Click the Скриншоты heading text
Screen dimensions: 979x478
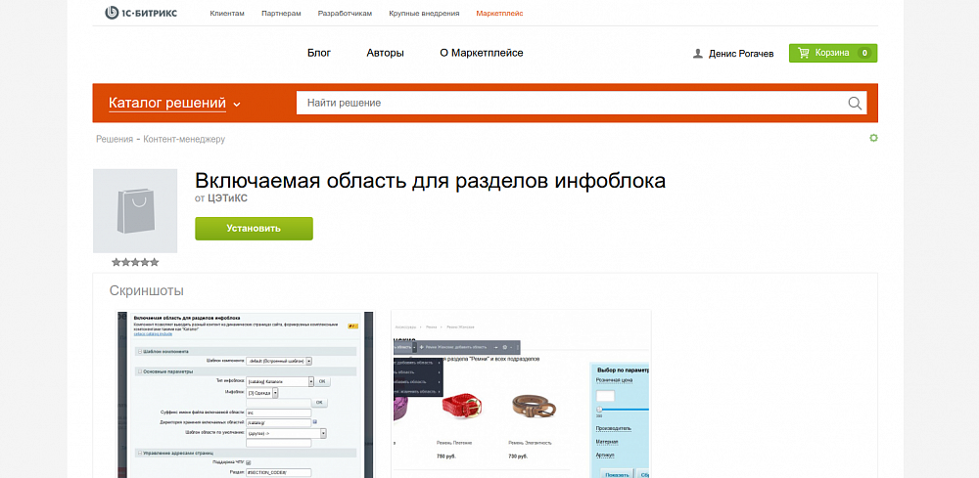pyautogui.click(x=146, y=290)
